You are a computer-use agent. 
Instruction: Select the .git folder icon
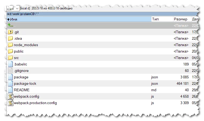point(10,32)
